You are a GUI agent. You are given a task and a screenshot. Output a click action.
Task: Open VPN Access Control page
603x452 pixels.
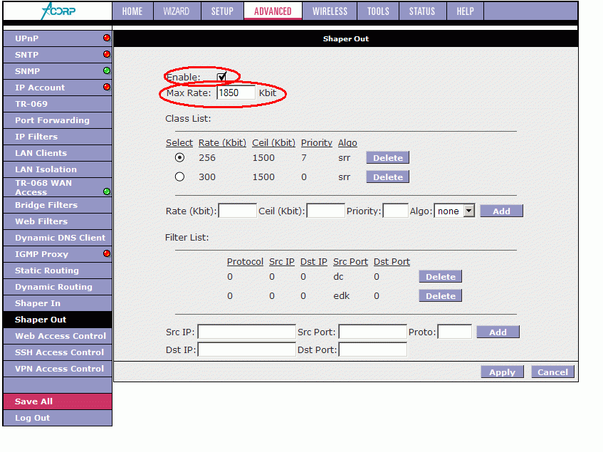click(57, 369)
